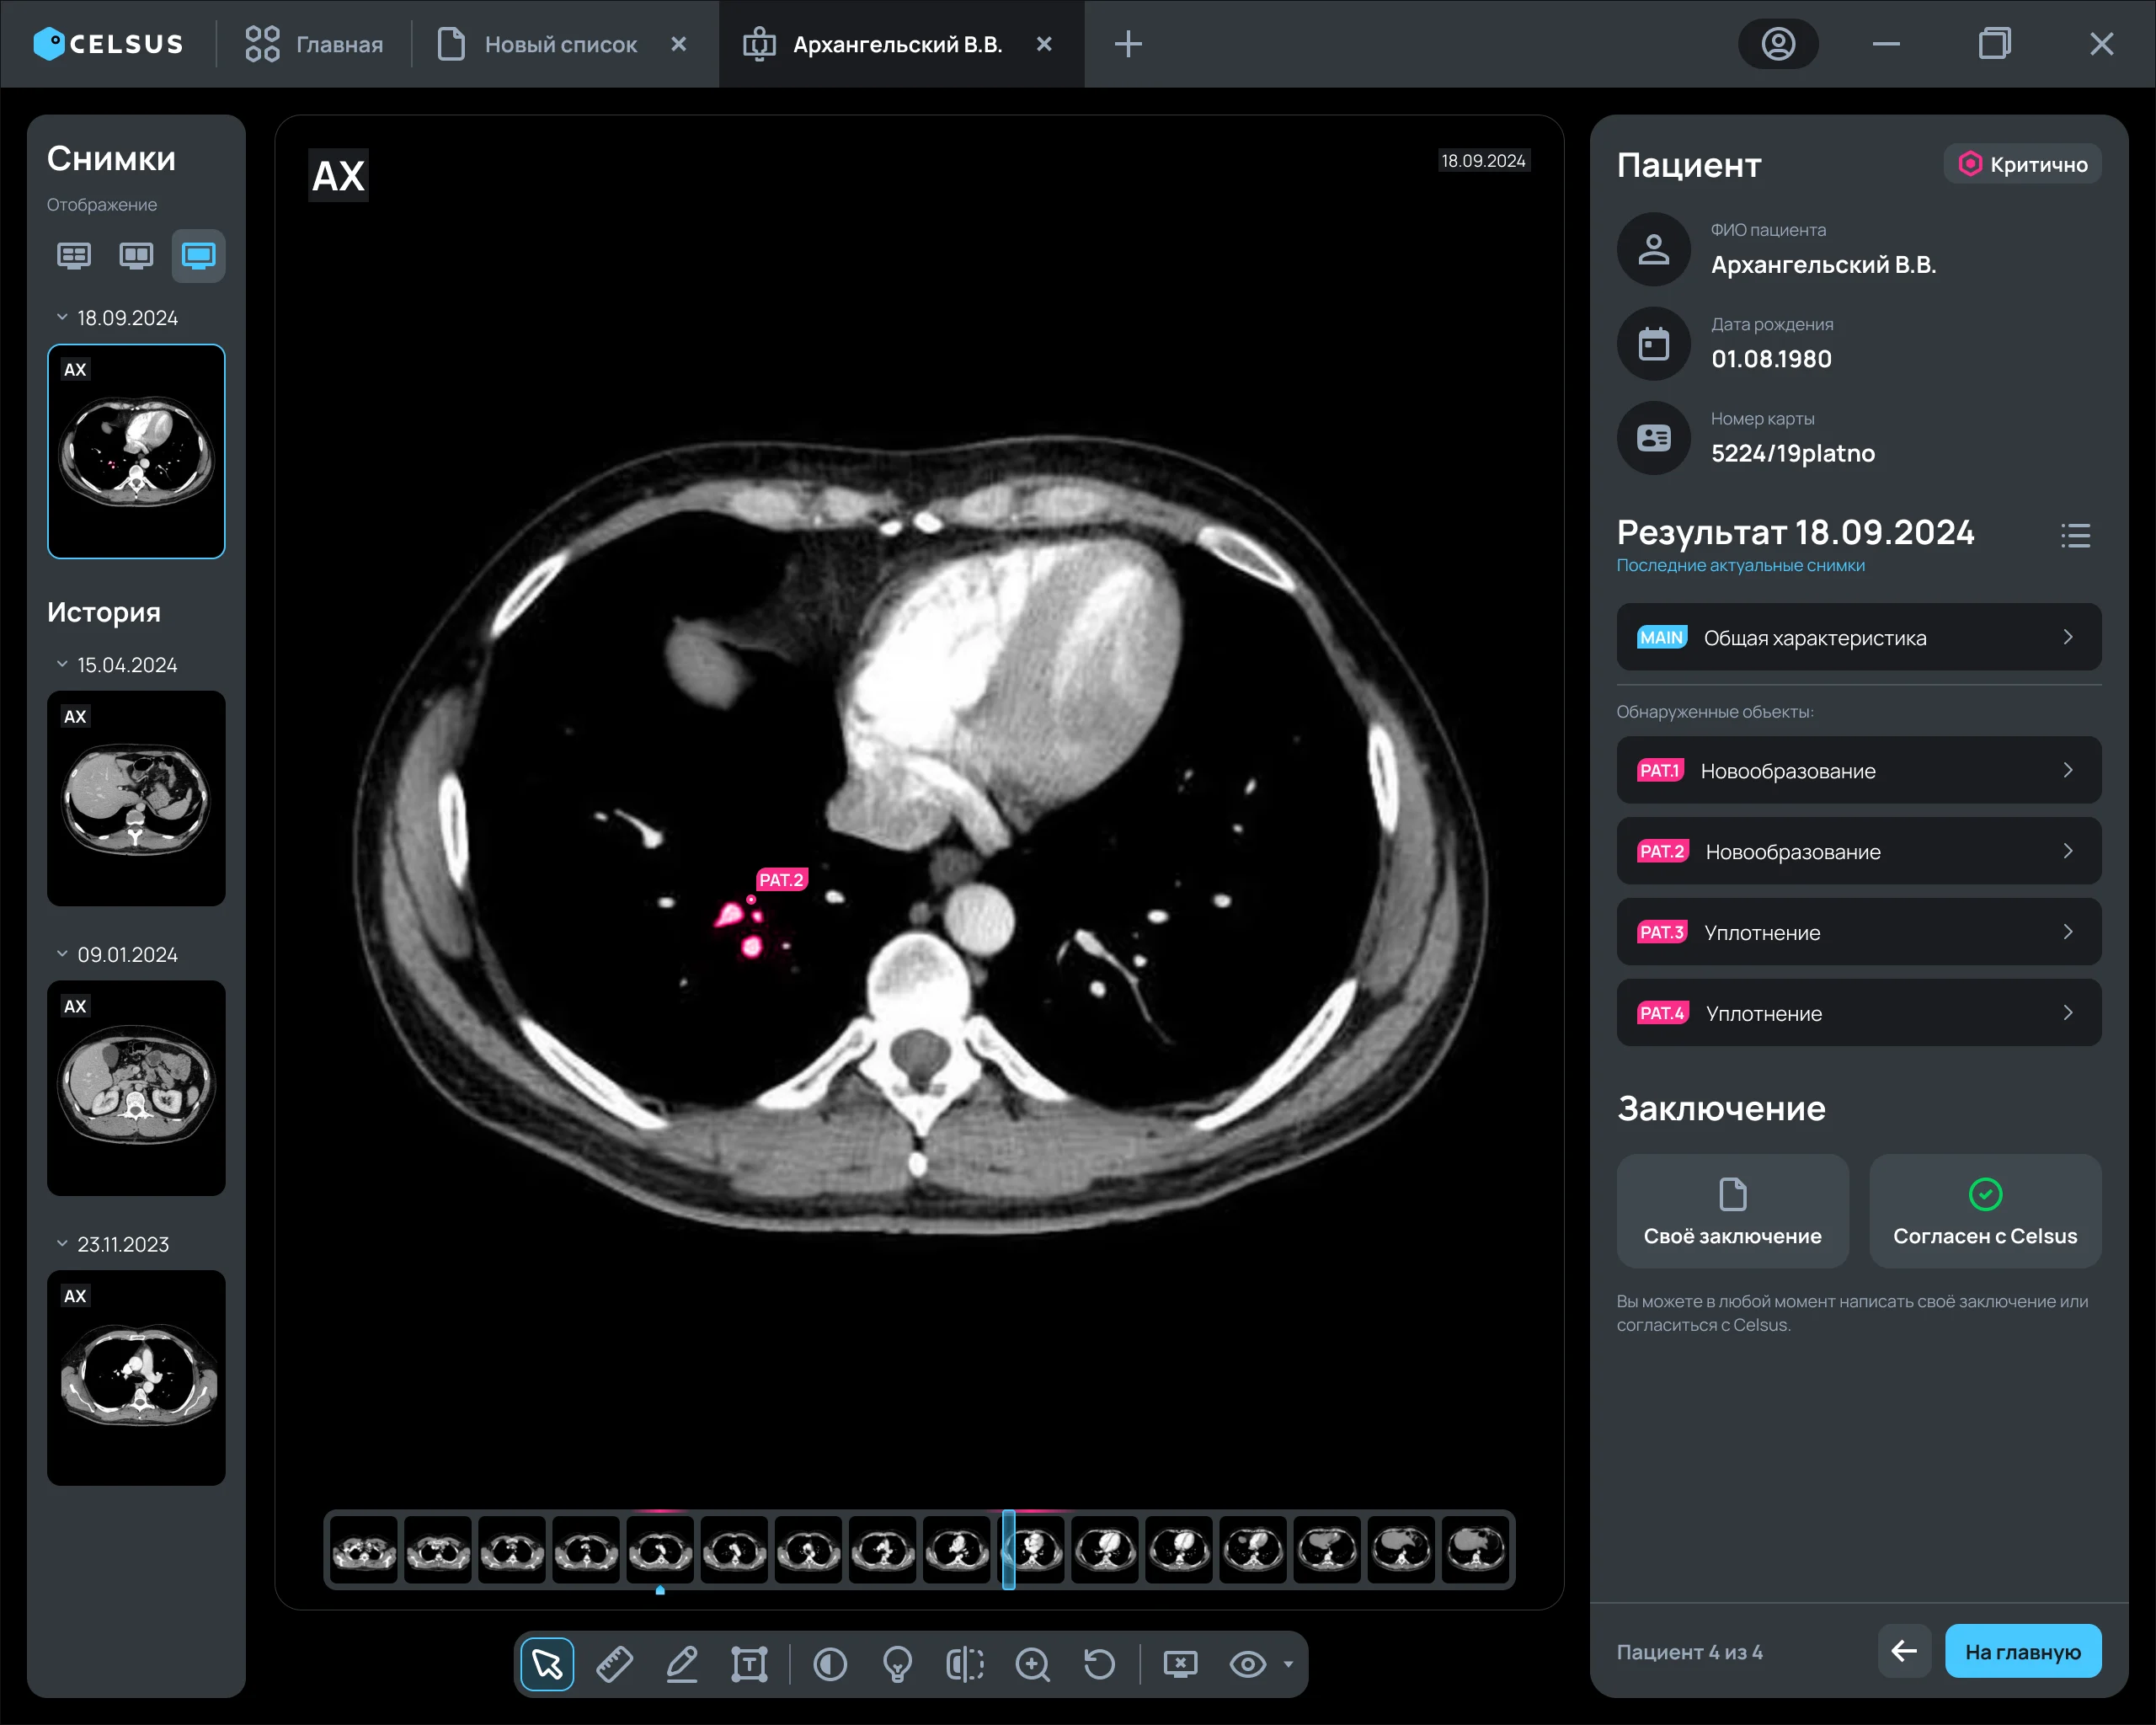This screenshot has height=1725, width=2156.
Task: Collapse the 23.11.2023 history group
Action: 62,1244
